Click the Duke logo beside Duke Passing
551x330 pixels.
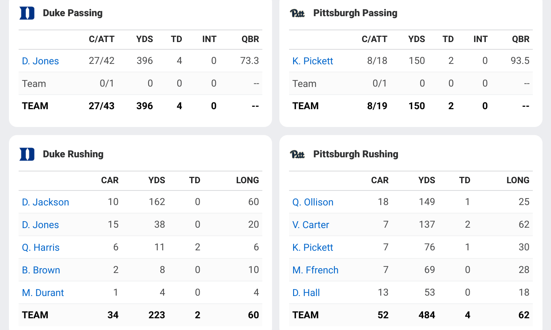27,13
